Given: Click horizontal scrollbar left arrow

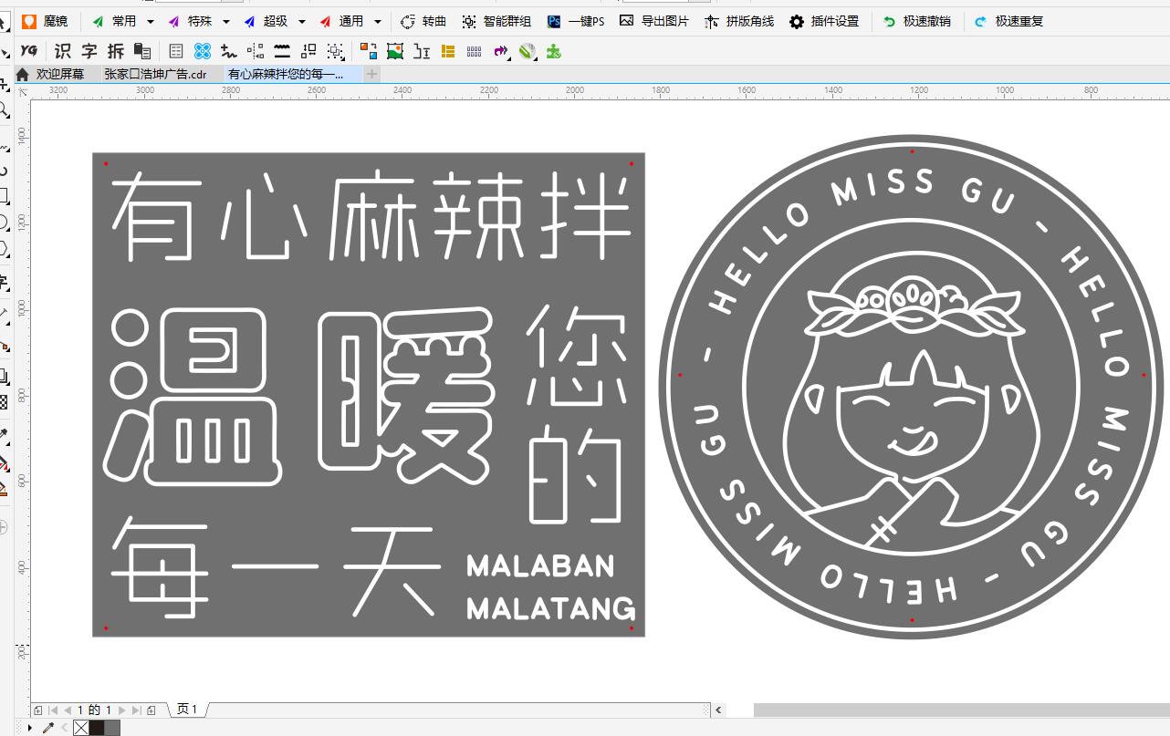Looking at the screenshot, I should pos(719,710).
